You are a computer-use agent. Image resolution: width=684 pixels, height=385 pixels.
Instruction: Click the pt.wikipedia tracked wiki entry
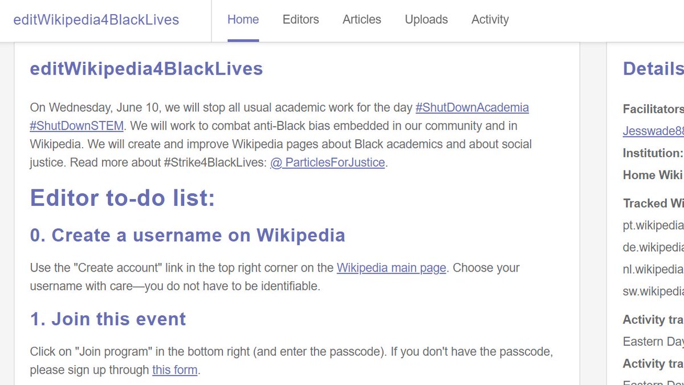[653, 225]
